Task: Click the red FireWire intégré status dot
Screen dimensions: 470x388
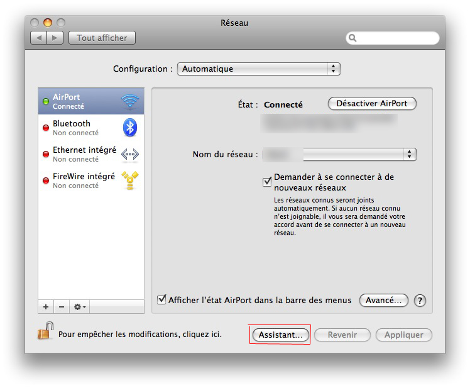Action: [x=46, y=180]
